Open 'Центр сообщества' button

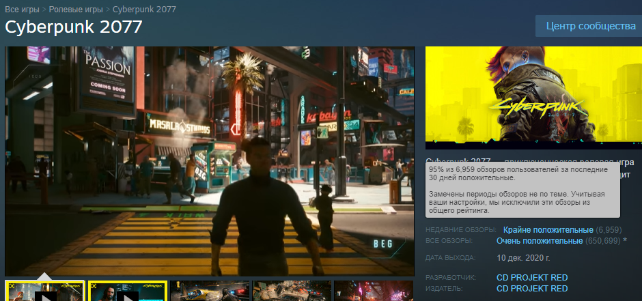point(591,26)
